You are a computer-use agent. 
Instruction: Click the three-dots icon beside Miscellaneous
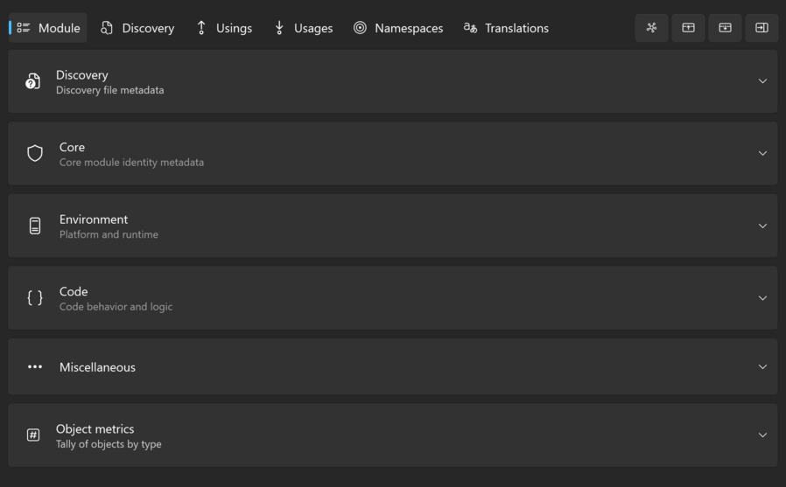[35, 367]
